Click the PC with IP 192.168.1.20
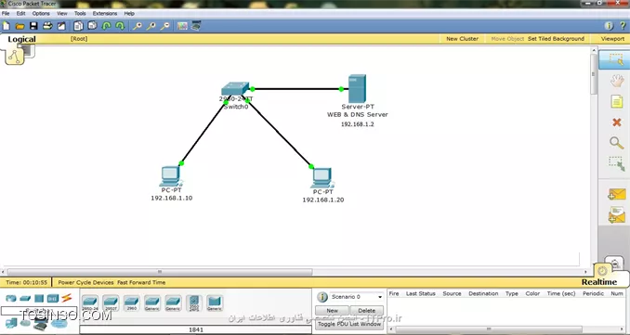This screenshot has height=335, width=630. point(322,178)
